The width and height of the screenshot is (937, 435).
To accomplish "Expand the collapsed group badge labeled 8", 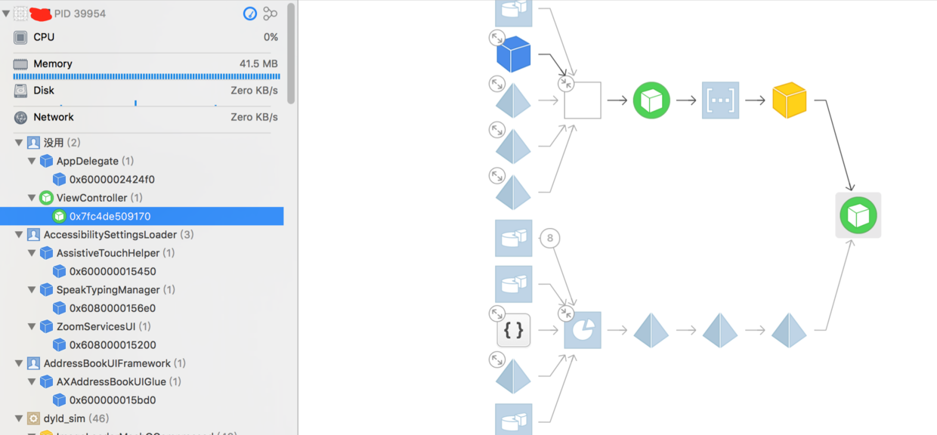I will [x=550, y=238].
